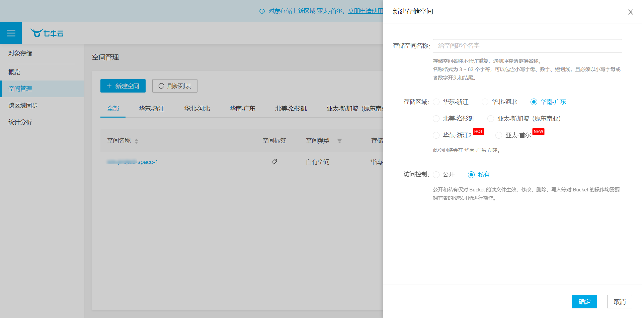The height and width of the screenshot is (318, 642).
Task: Confirm with the 确定 button
Action: 584,302
